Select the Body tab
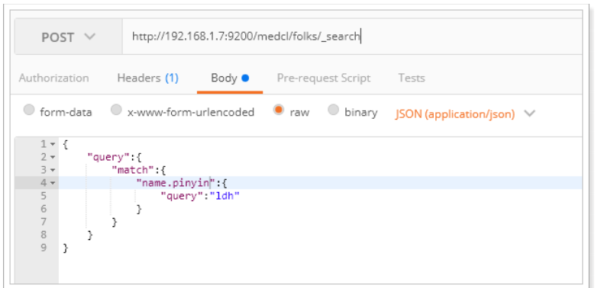 coord(230,78)
